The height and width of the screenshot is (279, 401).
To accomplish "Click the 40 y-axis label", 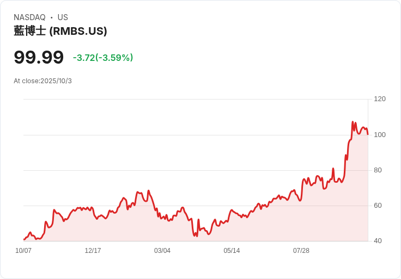I will click(x=378, y=241).
